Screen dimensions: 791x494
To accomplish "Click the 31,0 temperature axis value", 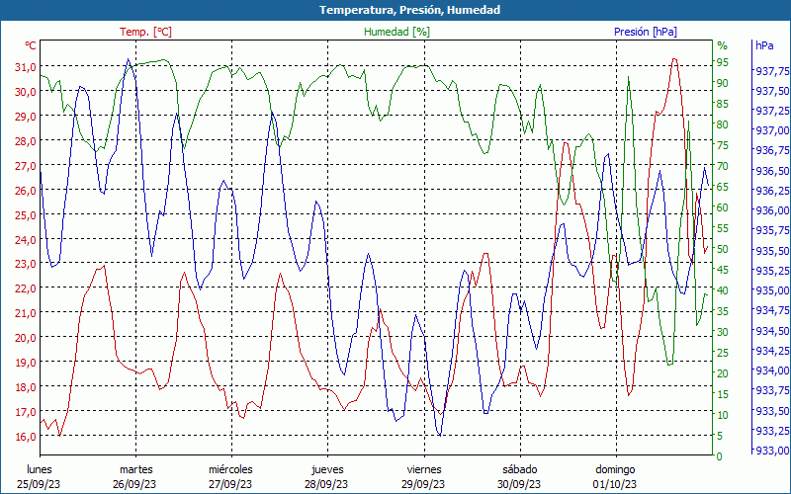I will click(27, 67).
